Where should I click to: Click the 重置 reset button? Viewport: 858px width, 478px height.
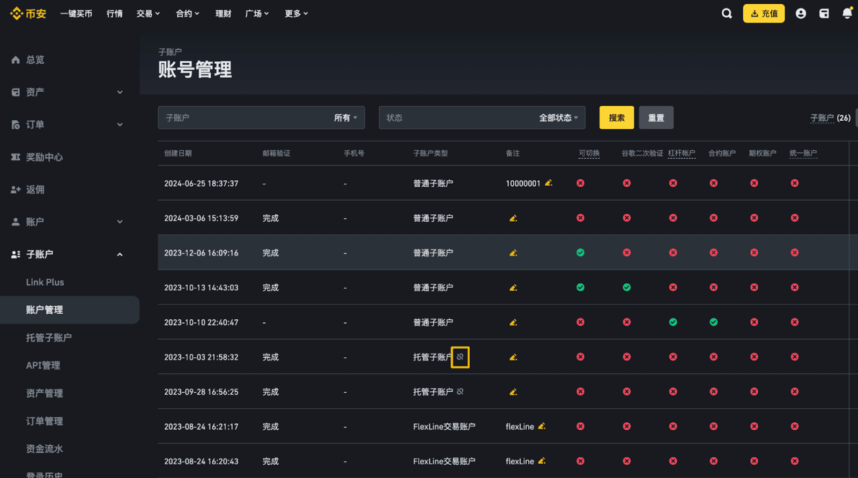pos(656,117)
